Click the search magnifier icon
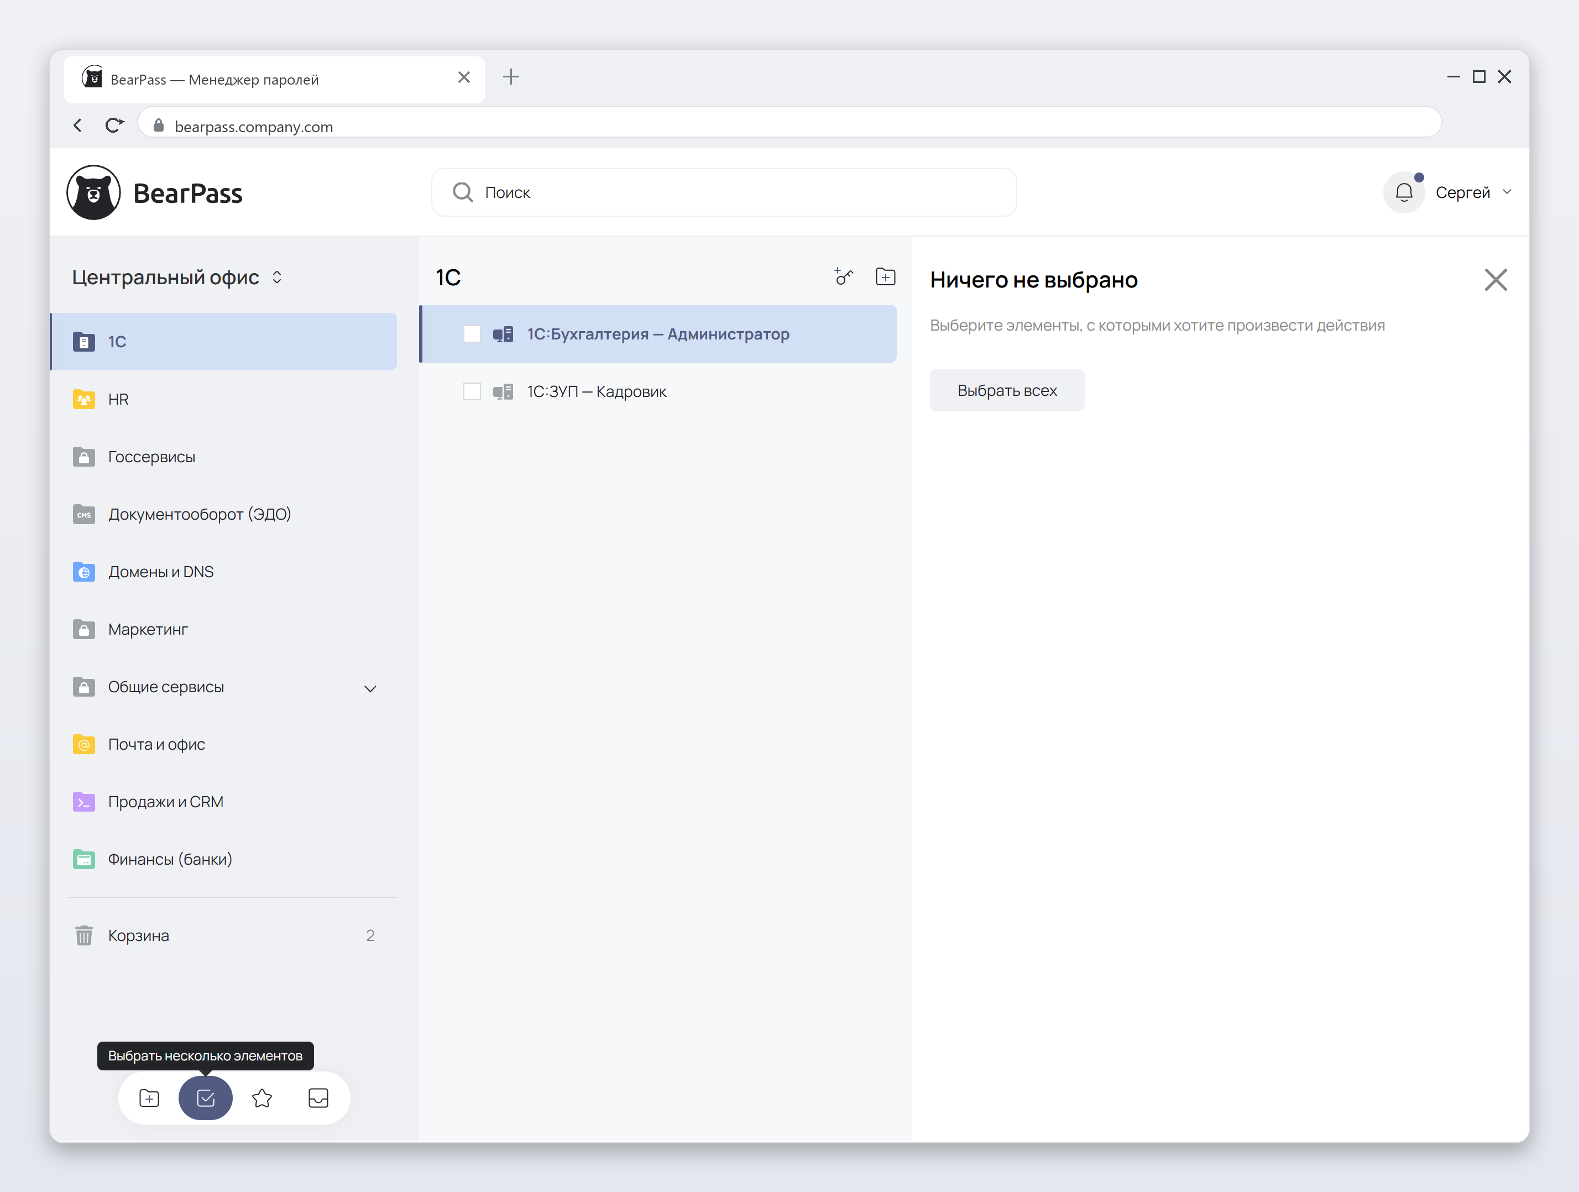Viewport: 1579px width, 1192px height. click(x=463, y=192)
